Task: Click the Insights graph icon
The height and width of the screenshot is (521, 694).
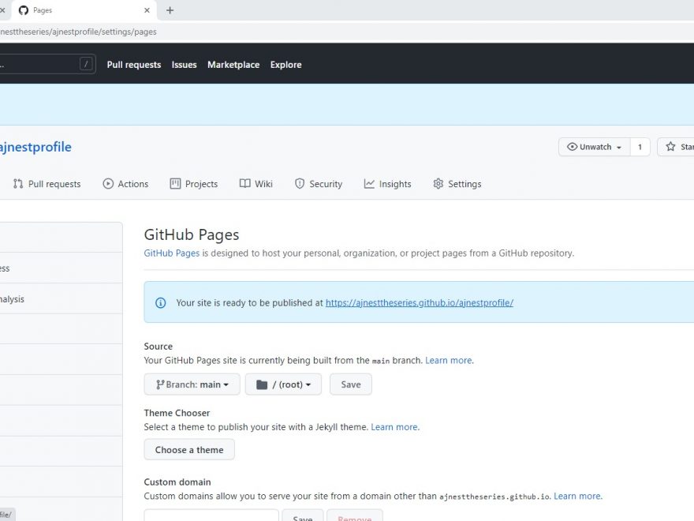Action: (x=369, y=184)
